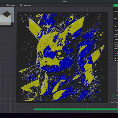The height and width of the screenshot is (118, 118).
Task: Collapse the color scheme panel chevron
Action: (x=115, y=9)
